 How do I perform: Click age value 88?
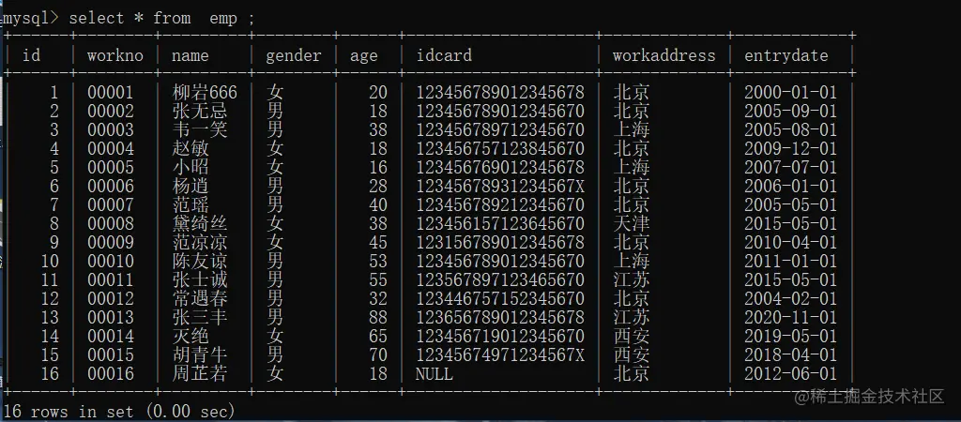(x=378, y=317)
